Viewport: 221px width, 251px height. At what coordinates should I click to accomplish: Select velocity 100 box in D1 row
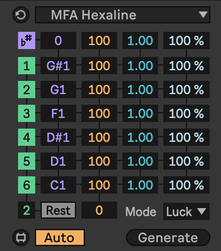click(99, 161)
